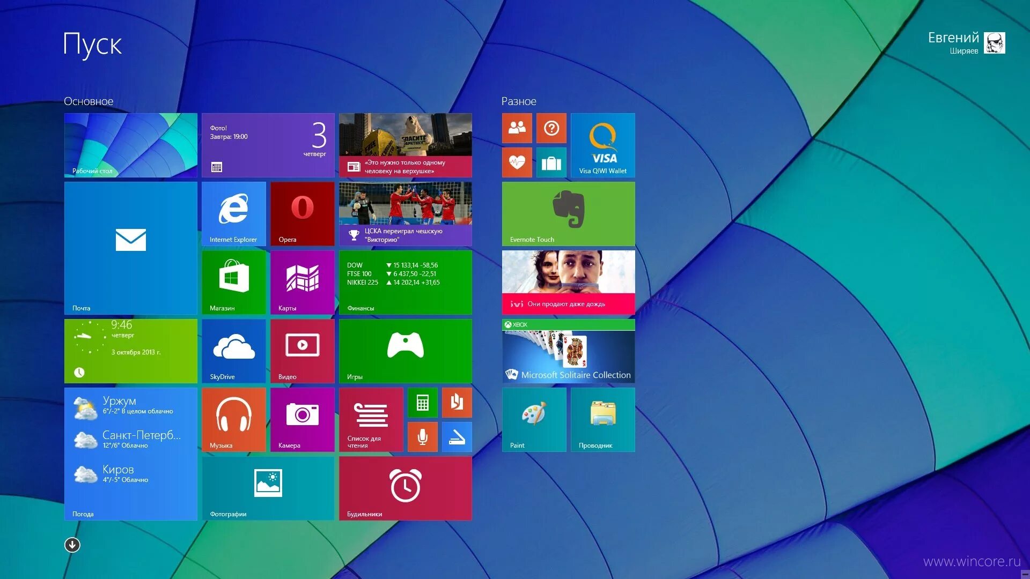Select the Карты maps tile

click(302, 281)
